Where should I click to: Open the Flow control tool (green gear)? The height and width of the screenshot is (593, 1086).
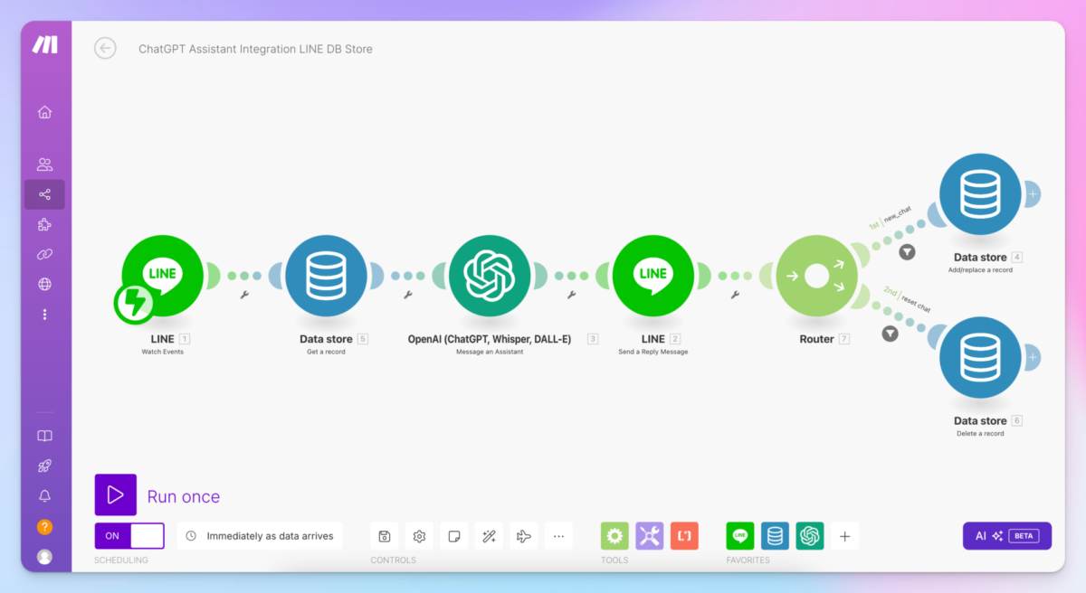click(614, 536)
